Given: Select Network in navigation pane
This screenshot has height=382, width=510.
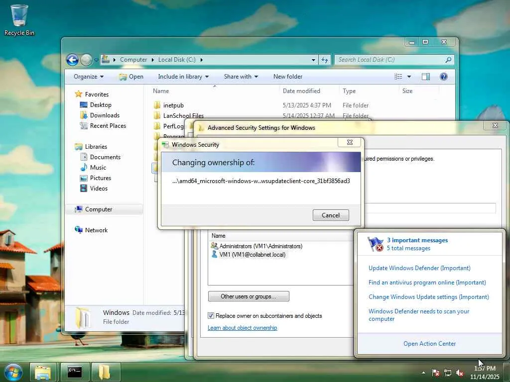Looking at the screenshot, I should [96, 230].
